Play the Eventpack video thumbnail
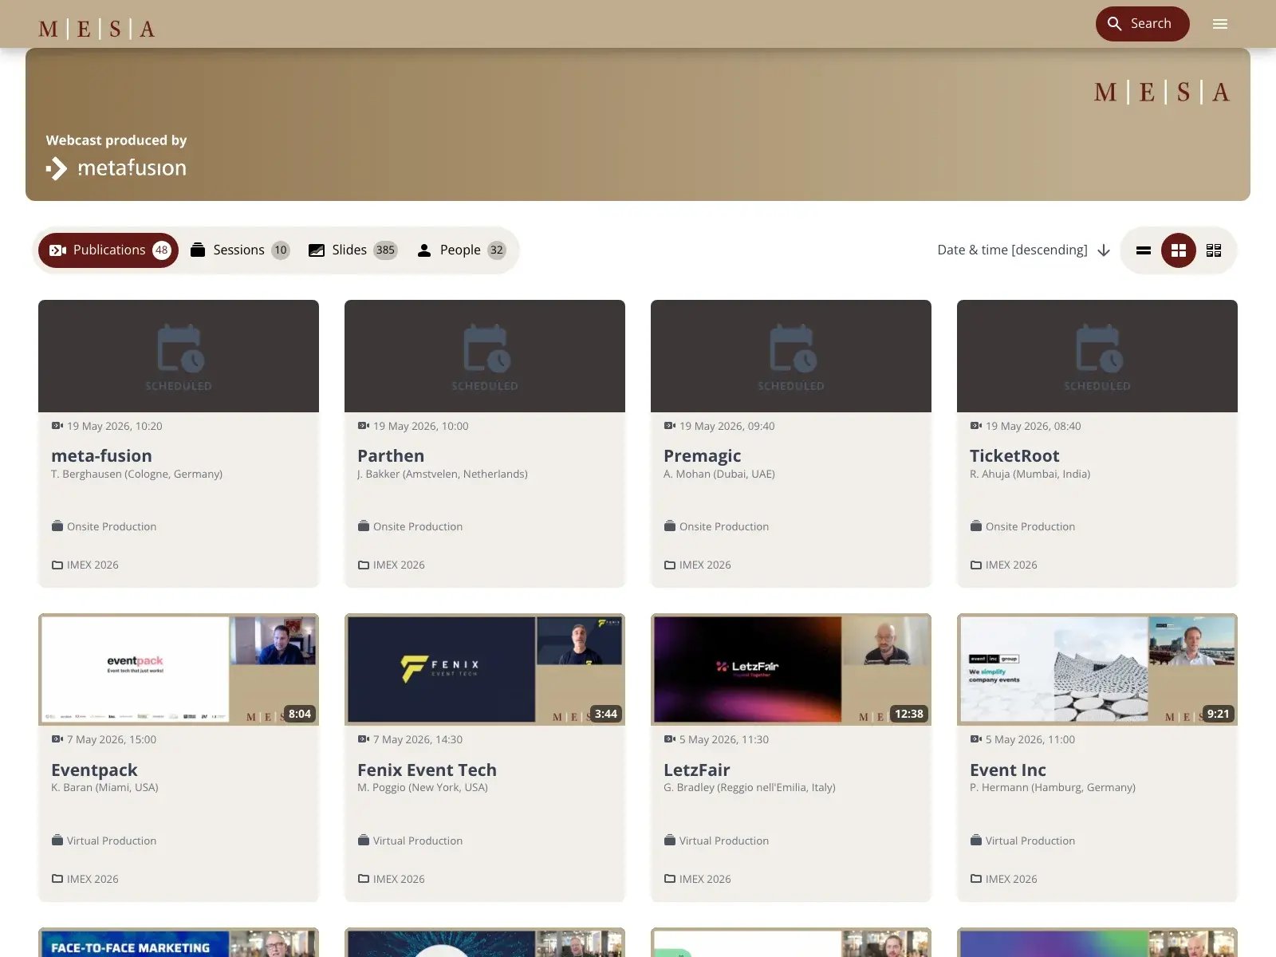The image size is (1276, 957). pyautogui.click(x=179, y=670)
